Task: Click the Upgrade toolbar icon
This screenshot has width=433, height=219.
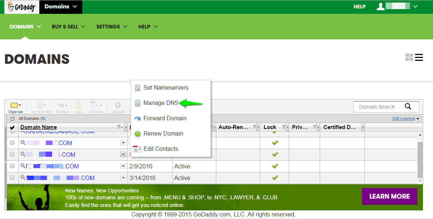Action: click(118, 107)
